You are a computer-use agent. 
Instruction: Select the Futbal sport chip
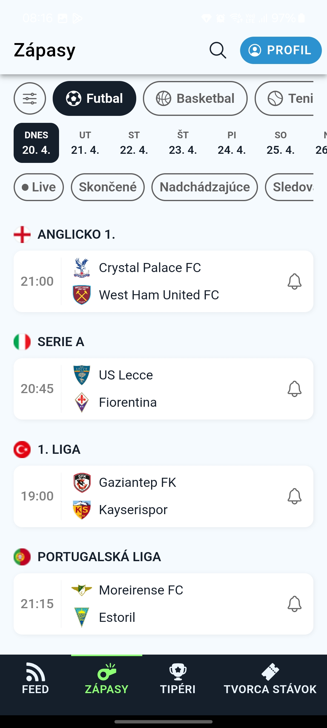click(94, 98)
